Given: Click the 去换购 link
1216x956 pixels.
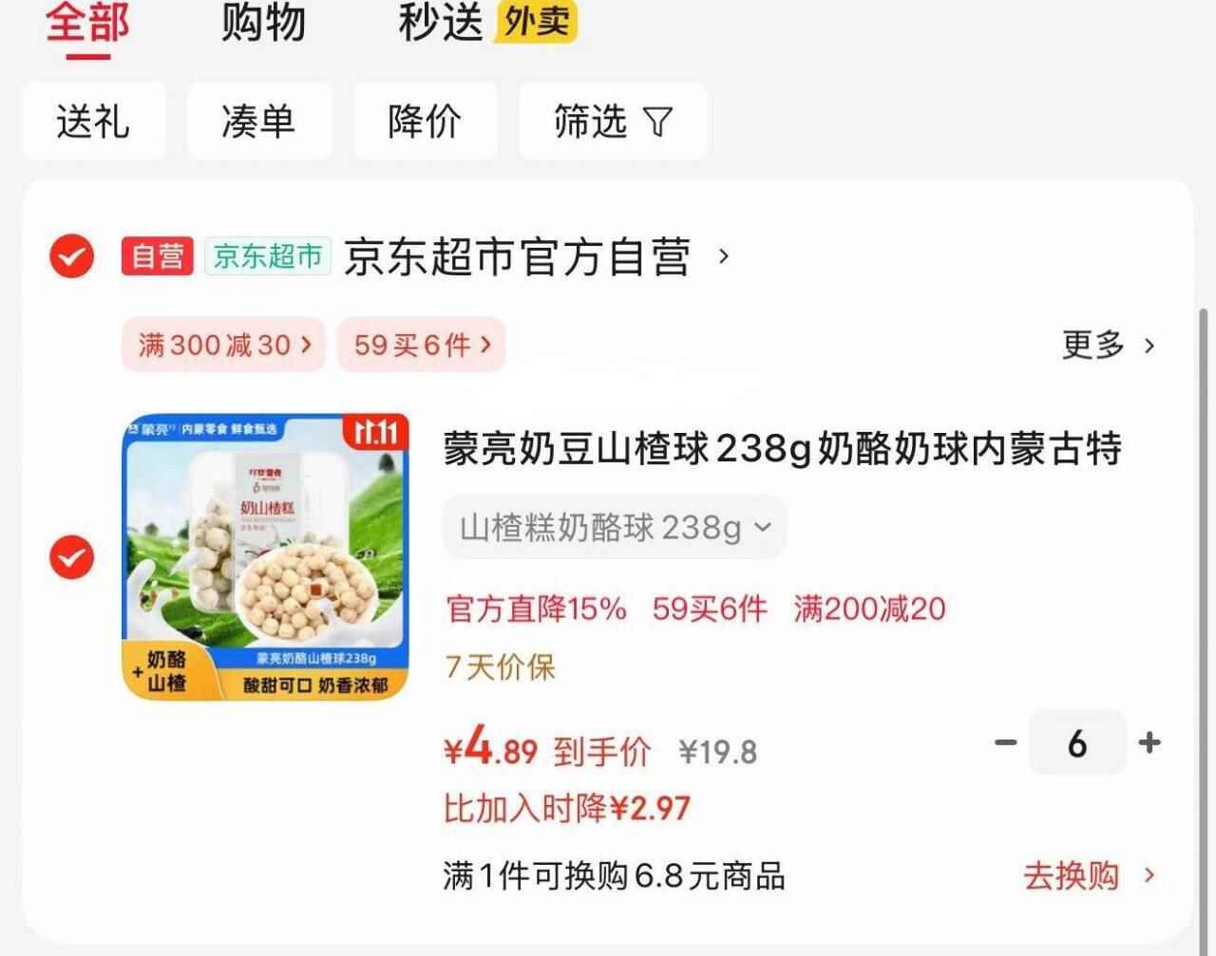Looking at the screenshot, I should pos(1090,875).
